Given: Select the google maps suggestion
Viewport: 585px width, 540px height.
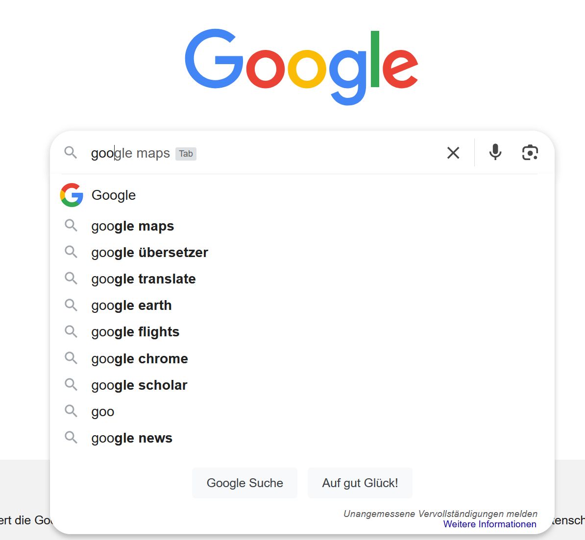Looking at the screenshot, I should coord(133,226).
